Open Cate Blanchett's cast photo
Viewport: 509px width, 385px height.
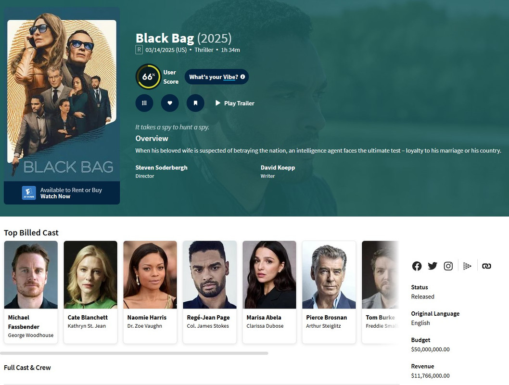(90, 275)
